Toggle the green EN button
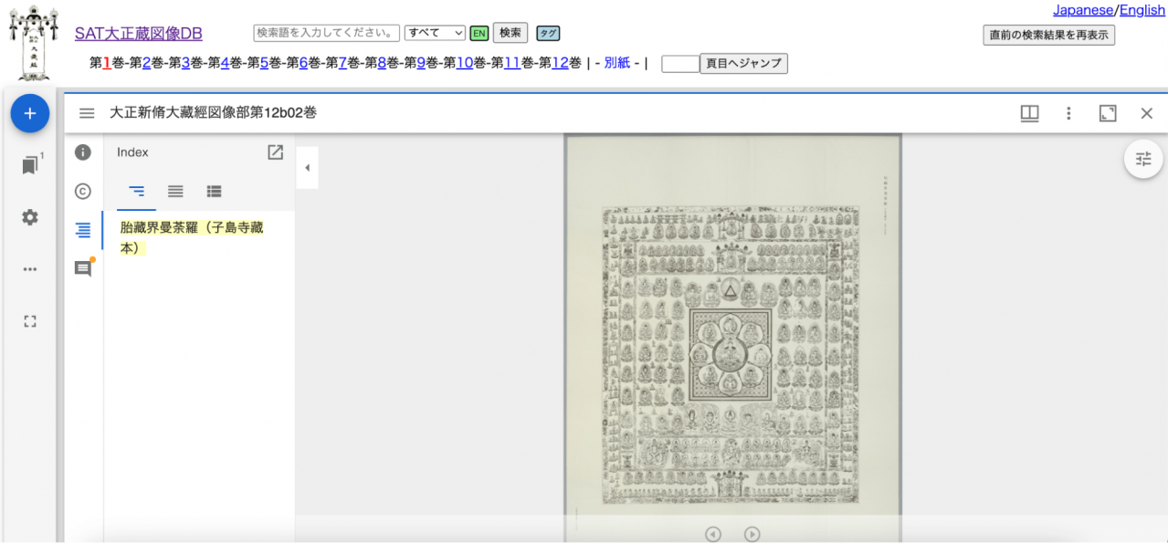Image resolution: width=1168 pixels, height=543 pixels. pos(479,34)
